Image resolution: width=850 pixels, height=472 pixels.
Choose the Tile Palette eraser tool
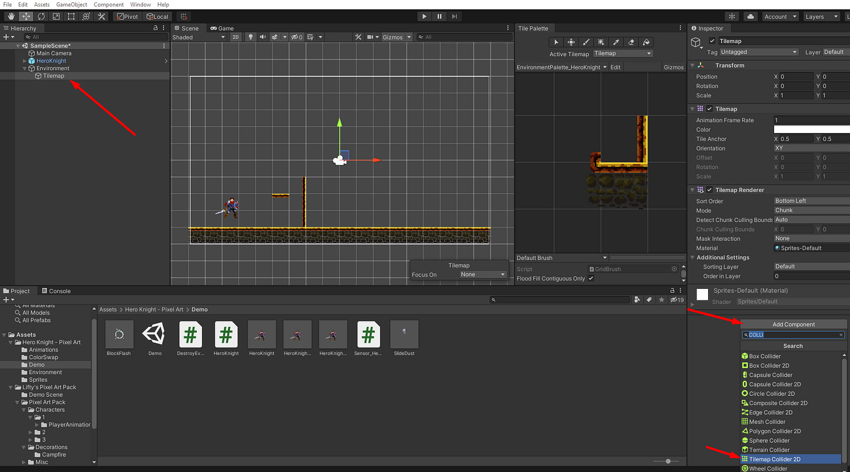[x=631, y=42]
